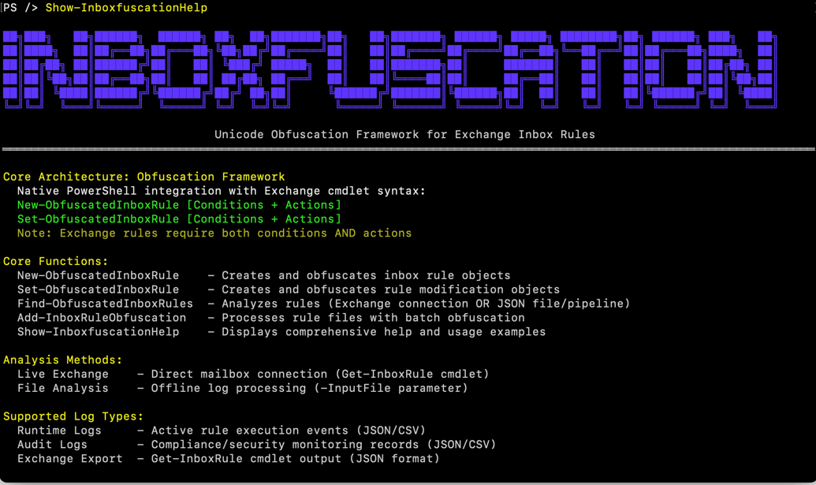Click the INBOXFUSCATION ASCII banner
The width and height of the screenshot is (816, 485).
389,69
